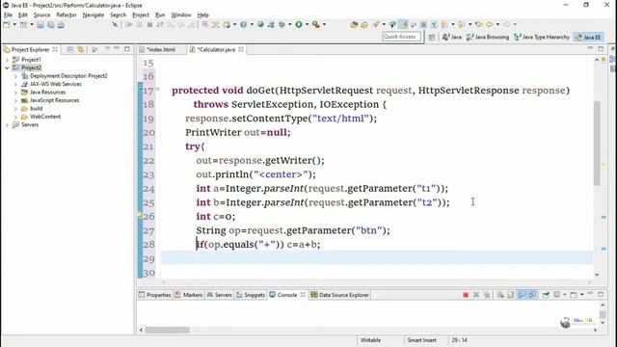
Task: Click the Open Type icon in toolbar
Action: [x=354, y=24]
